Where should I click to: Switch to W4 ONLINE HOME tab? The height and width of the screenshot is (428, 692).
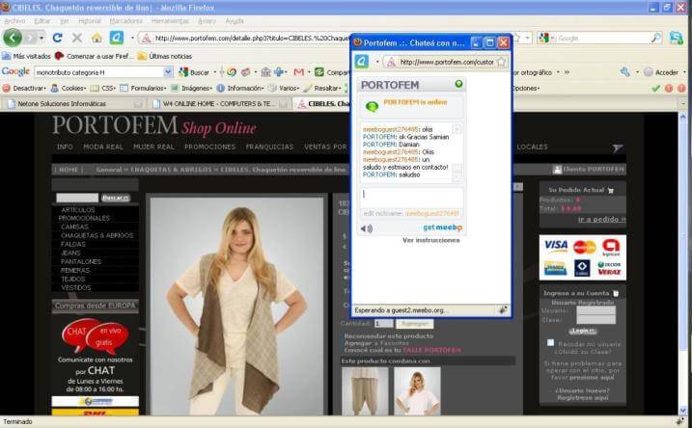[x=218, y=103]
